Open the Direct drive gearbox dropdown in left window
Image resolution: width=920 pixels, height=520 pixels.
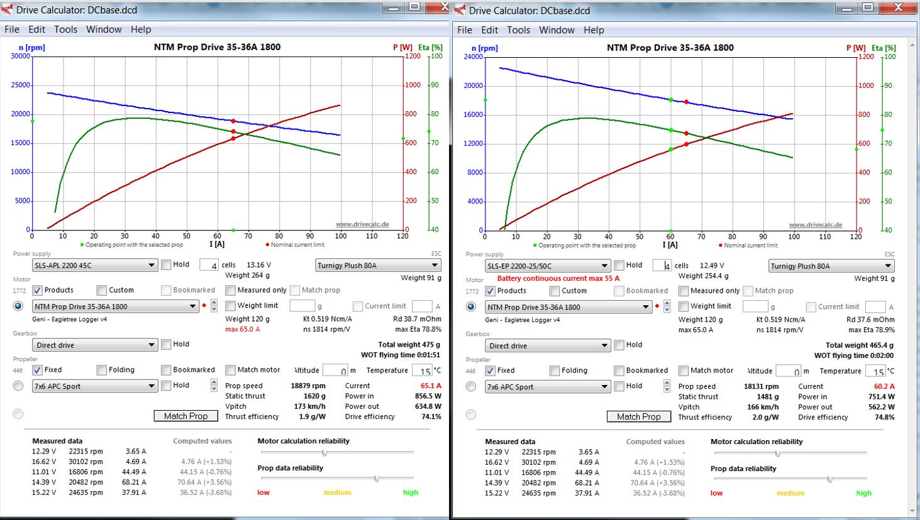[95, 345]
